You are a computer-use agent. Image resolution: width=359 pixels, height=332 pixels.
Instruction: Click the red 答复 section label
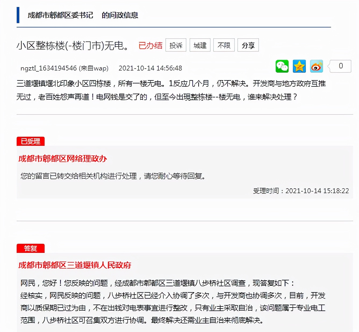coord(31,248)
